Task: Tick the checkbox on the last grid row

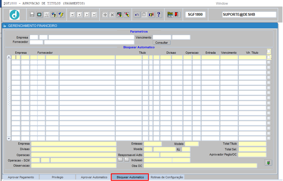Action: pyautogui.click(x=269, y=138)
